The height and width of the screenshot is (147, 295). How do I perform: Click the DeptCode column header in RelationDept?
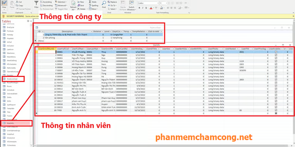coord(117,32)
